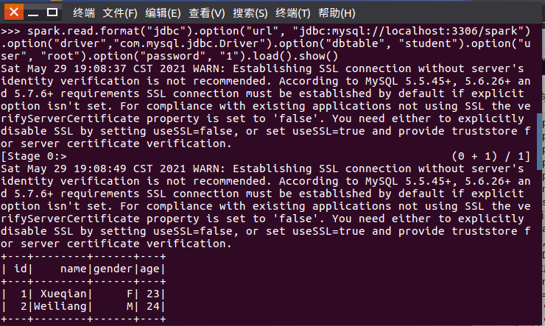Open the 编辑(E) menu

point(163,13)
